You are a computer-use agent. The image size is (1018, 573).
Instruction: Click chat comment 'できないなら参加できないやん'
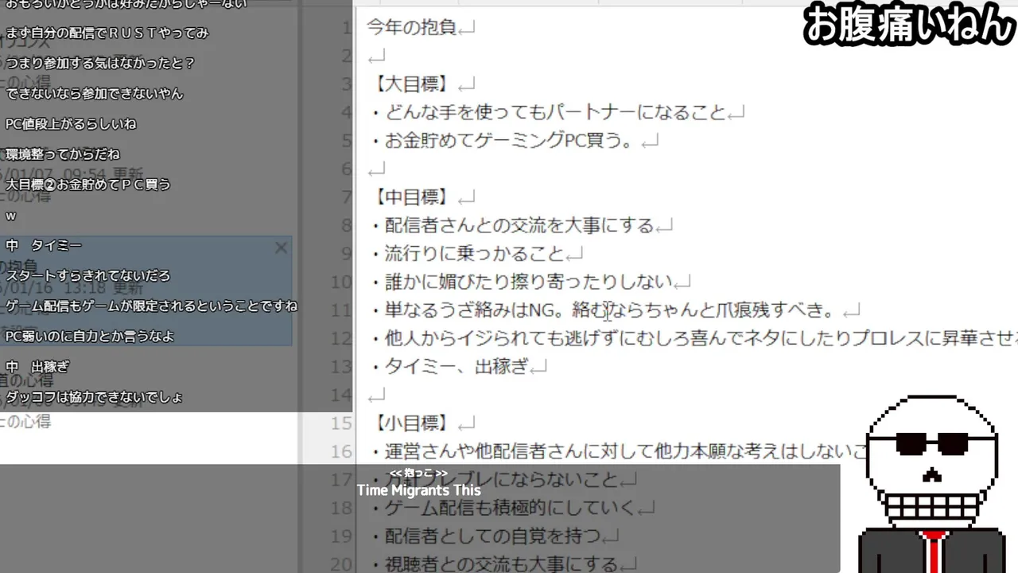[x=94, y=93]
